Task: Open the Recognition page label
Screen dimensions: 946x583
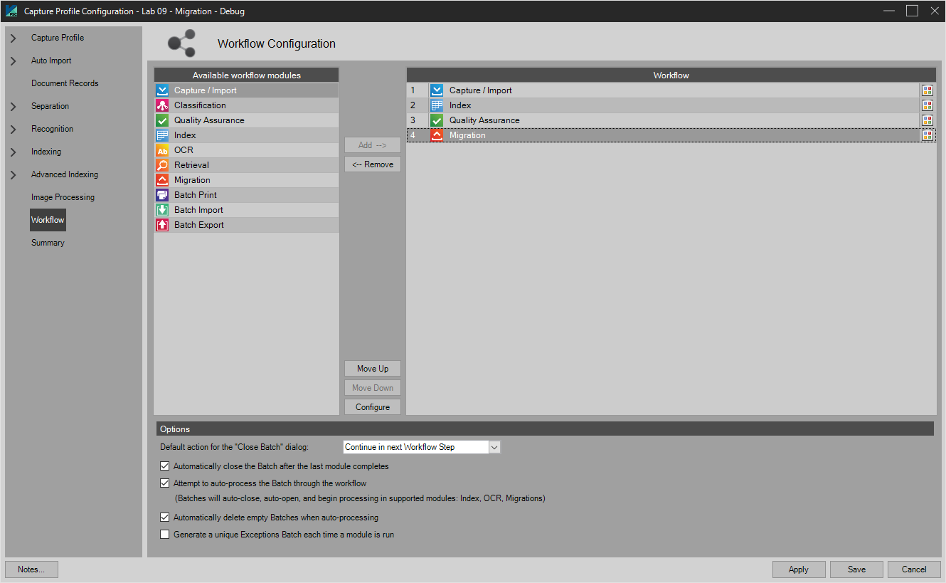Action: (52, 129)
